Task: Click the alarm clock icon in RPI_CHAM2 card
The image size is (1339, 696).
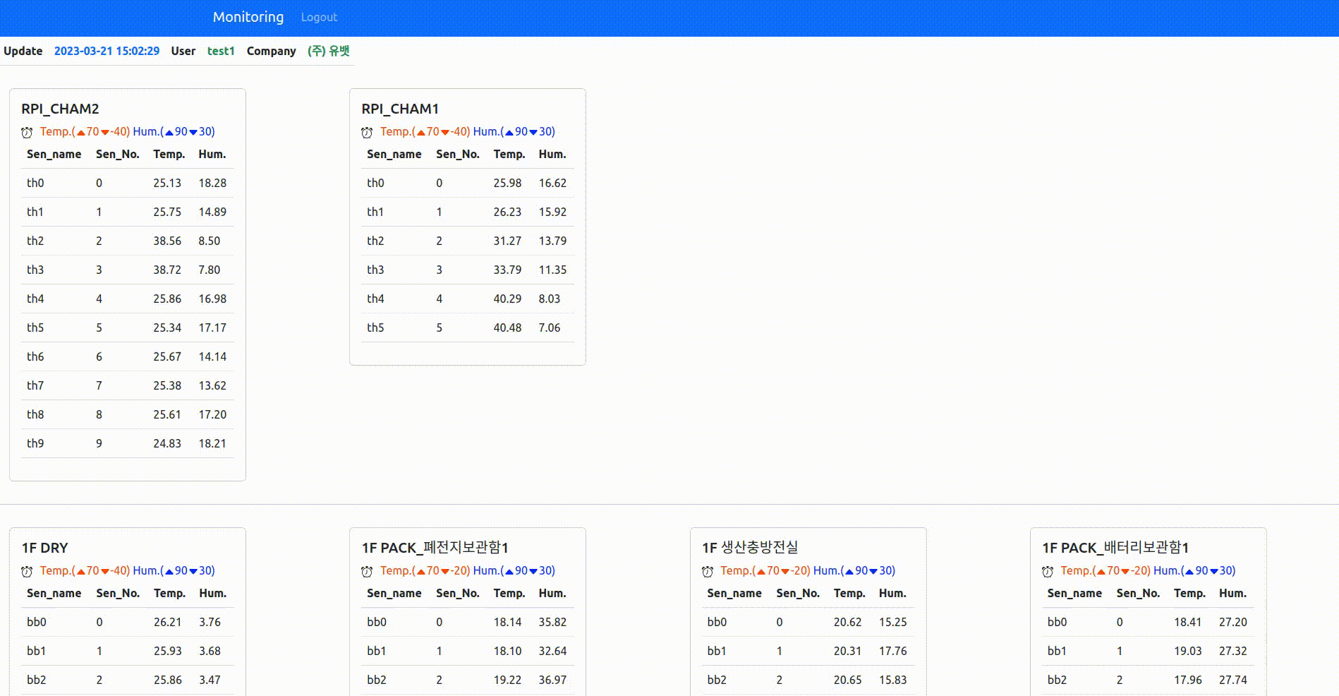Action: (27, 132)
